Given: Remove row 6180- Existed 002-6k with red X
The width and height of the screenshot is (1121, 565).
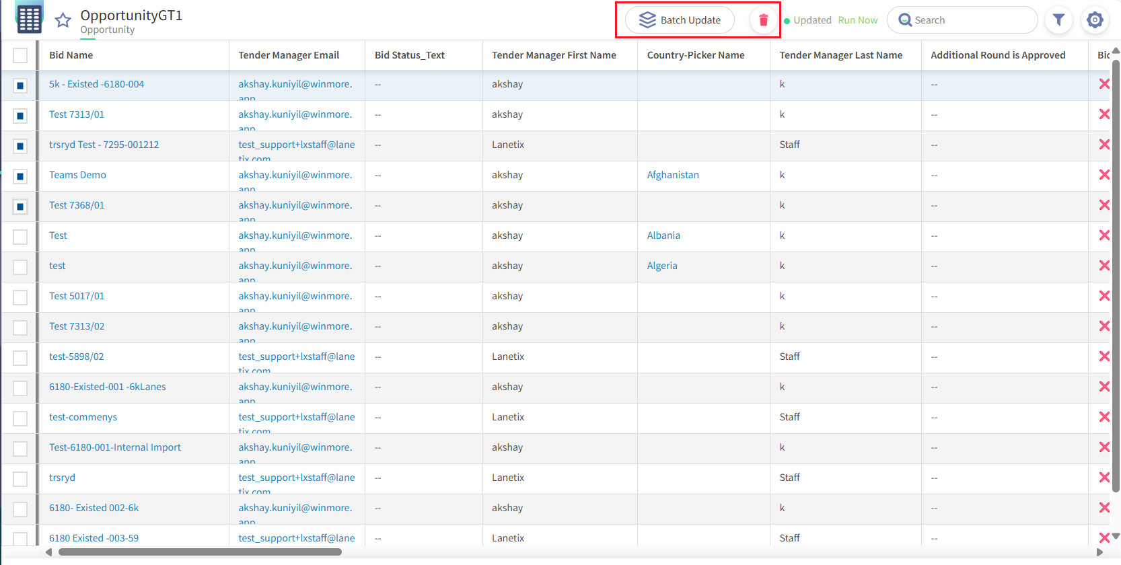Looking at the screenshot, I should coord(1104,508).
